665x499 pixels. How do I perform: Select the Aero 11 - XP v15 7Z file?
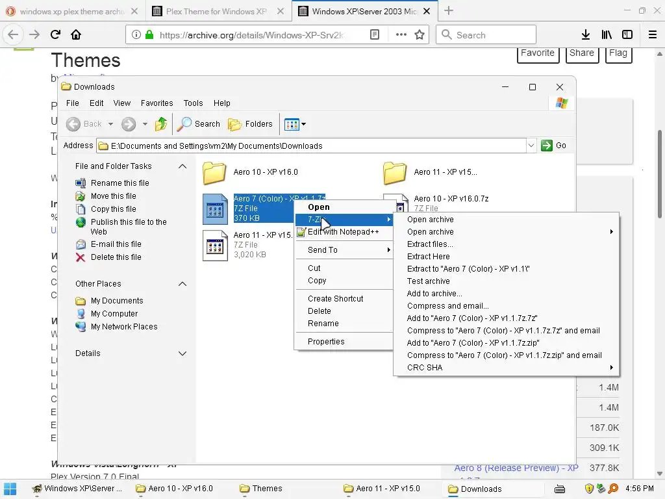(x=247, y=245)
